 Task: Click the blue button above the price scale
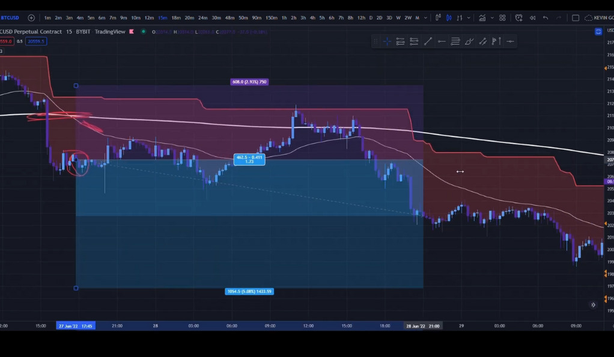598,31
